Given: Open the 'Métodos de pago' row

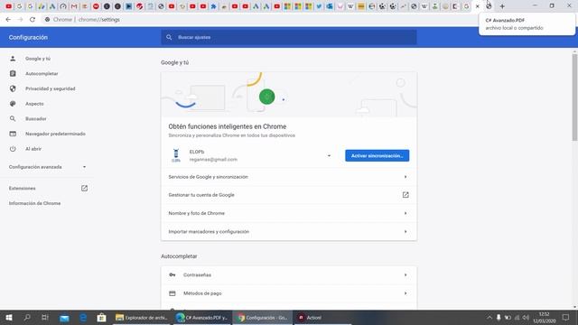Looking at the screenshot, I should click(x=289, y=293).
